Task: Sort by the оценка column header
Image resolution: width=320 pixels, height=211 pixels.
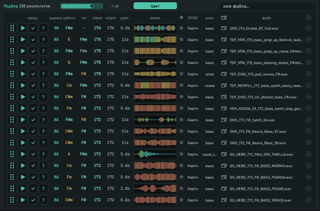Action: point(55,18)
